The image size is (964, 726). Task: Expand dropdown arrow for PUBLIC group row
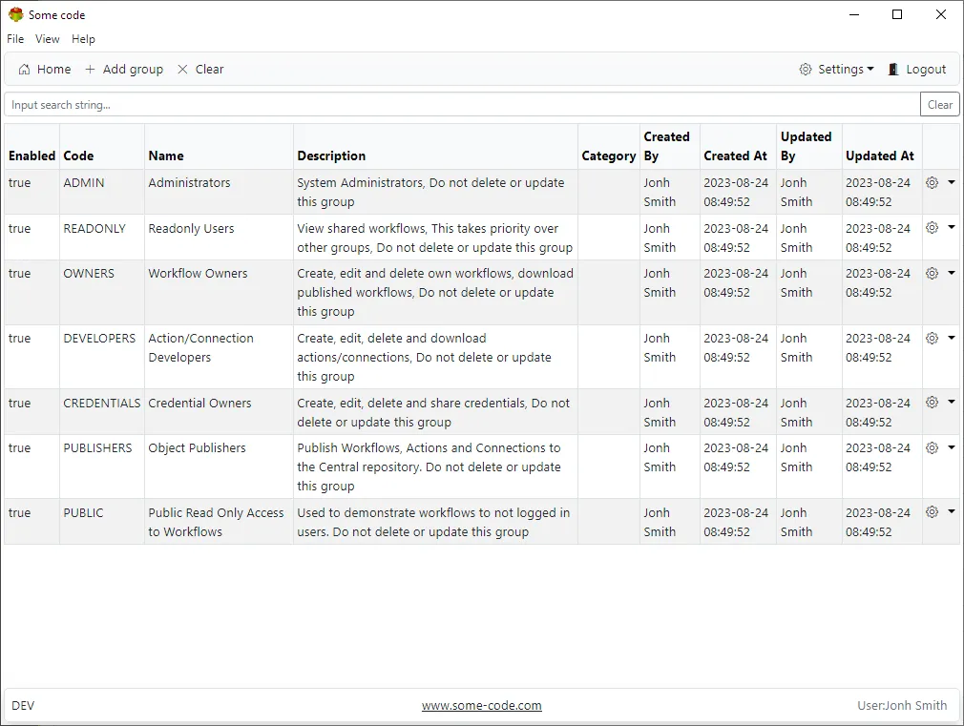point(951,512)
